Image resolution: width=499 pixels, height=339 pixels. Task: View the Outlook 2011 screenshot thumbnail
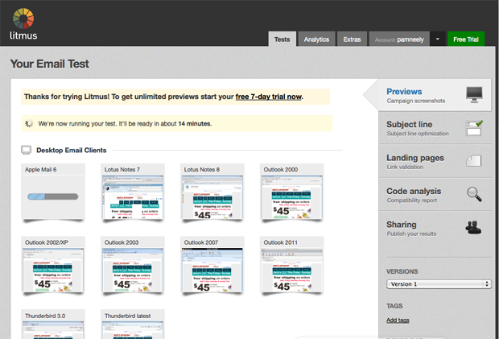(291, 268)
